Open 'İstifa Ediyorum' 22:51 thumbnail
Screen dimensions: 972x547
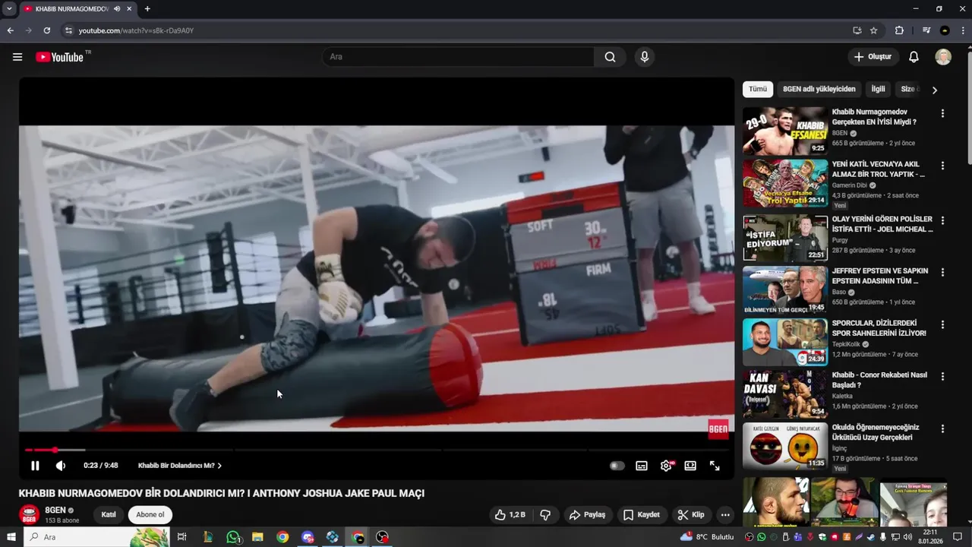tap(785, 238)
